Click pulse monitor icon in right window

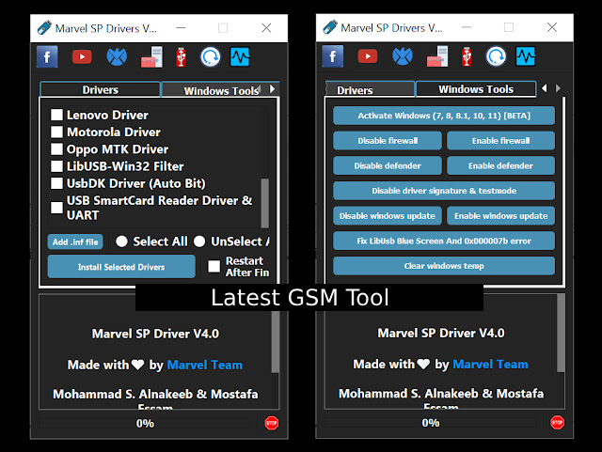526,56
